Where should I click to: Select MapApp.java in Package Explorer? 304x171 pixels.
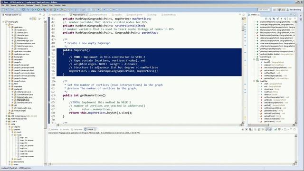point(22,38)
